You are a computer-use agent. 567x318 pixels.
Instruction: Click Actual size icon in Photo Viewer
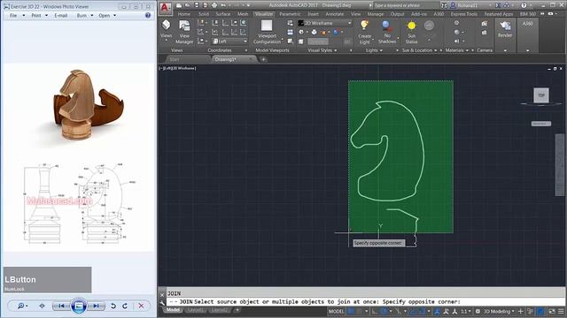[x=42, y=307]
